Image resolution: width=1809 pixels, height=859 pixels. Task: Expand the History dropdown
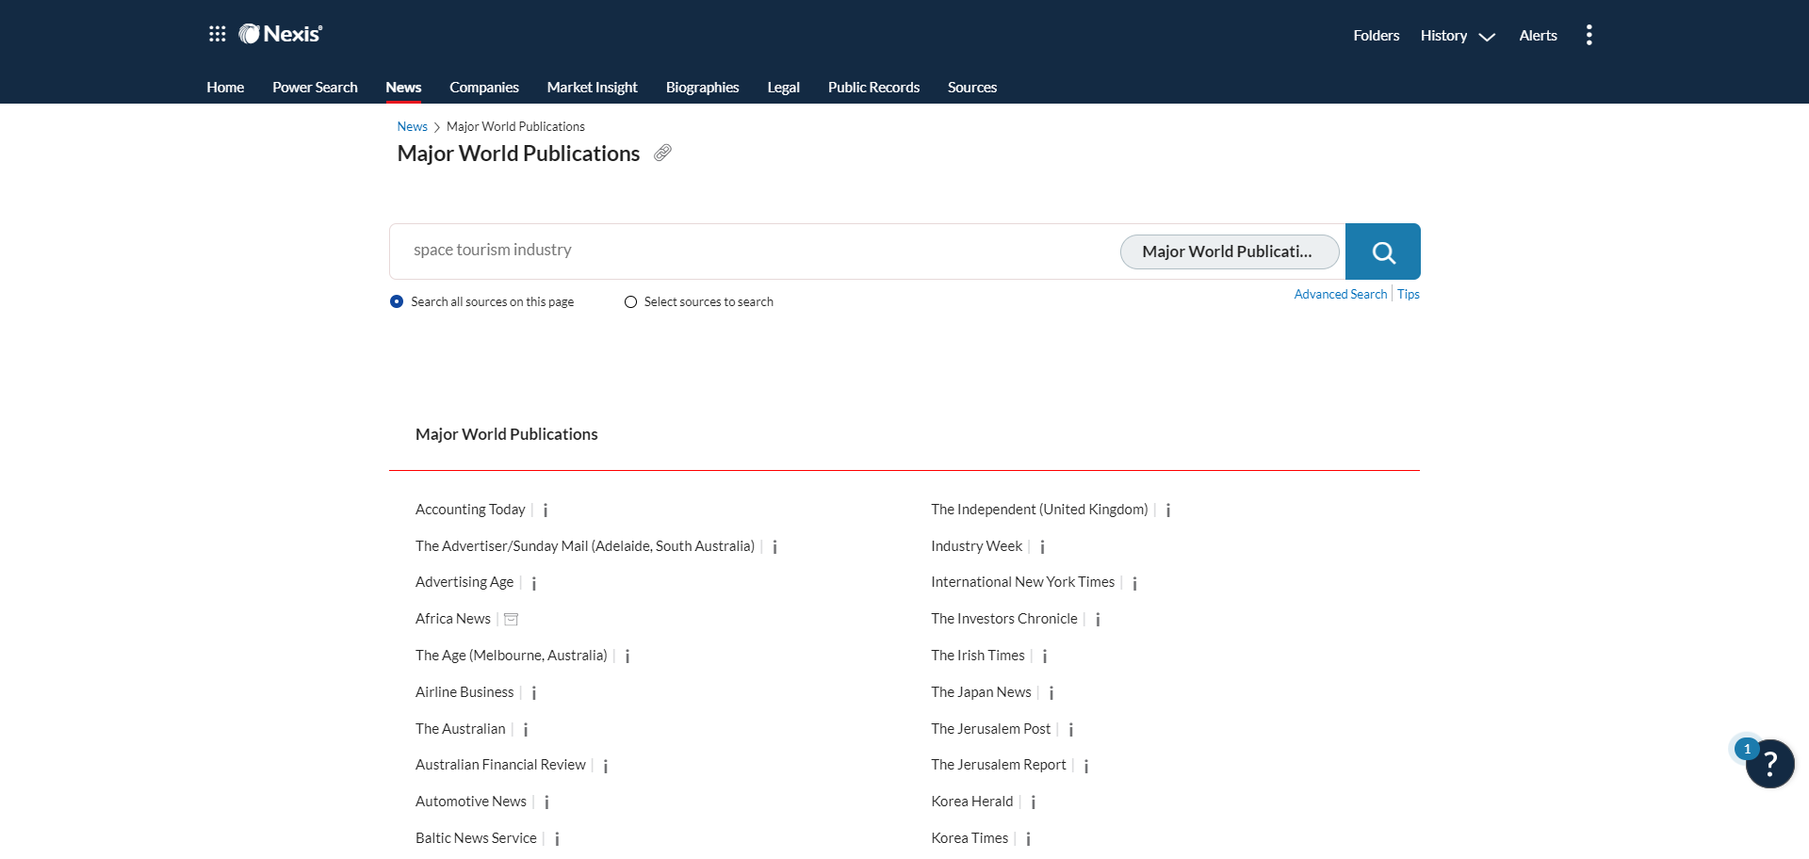click(1458, 36)
